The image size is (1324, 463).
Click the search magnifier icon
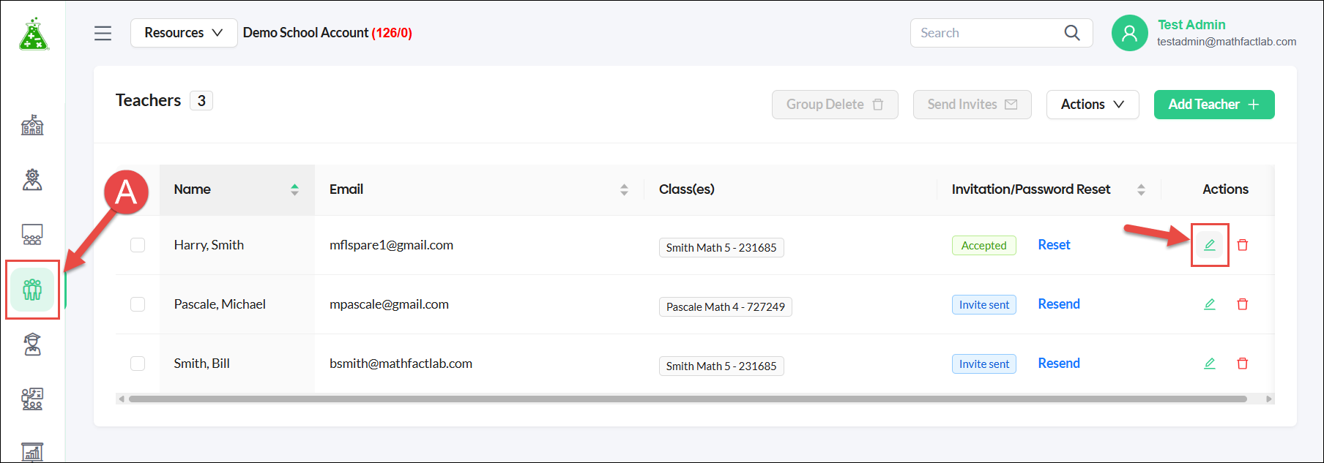tap(1072, 33)
